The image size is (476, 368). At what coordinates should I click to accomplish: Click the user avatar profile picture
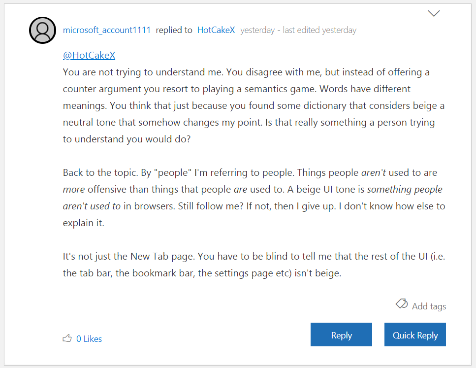pyautogui.click(x=42, y=30)
